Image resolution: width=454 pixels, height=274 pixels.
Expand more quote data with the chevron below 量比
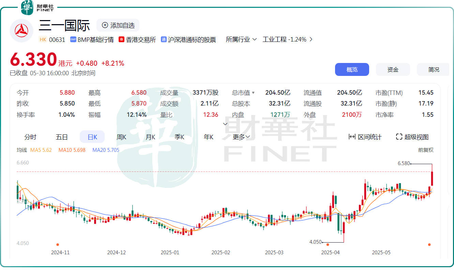click(225, 124)
